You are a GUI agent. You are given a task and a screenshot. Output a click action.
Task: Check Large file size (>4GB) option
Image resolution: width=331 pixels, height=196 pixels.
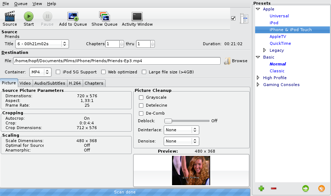pyautogui.click(x=144, y=72)
